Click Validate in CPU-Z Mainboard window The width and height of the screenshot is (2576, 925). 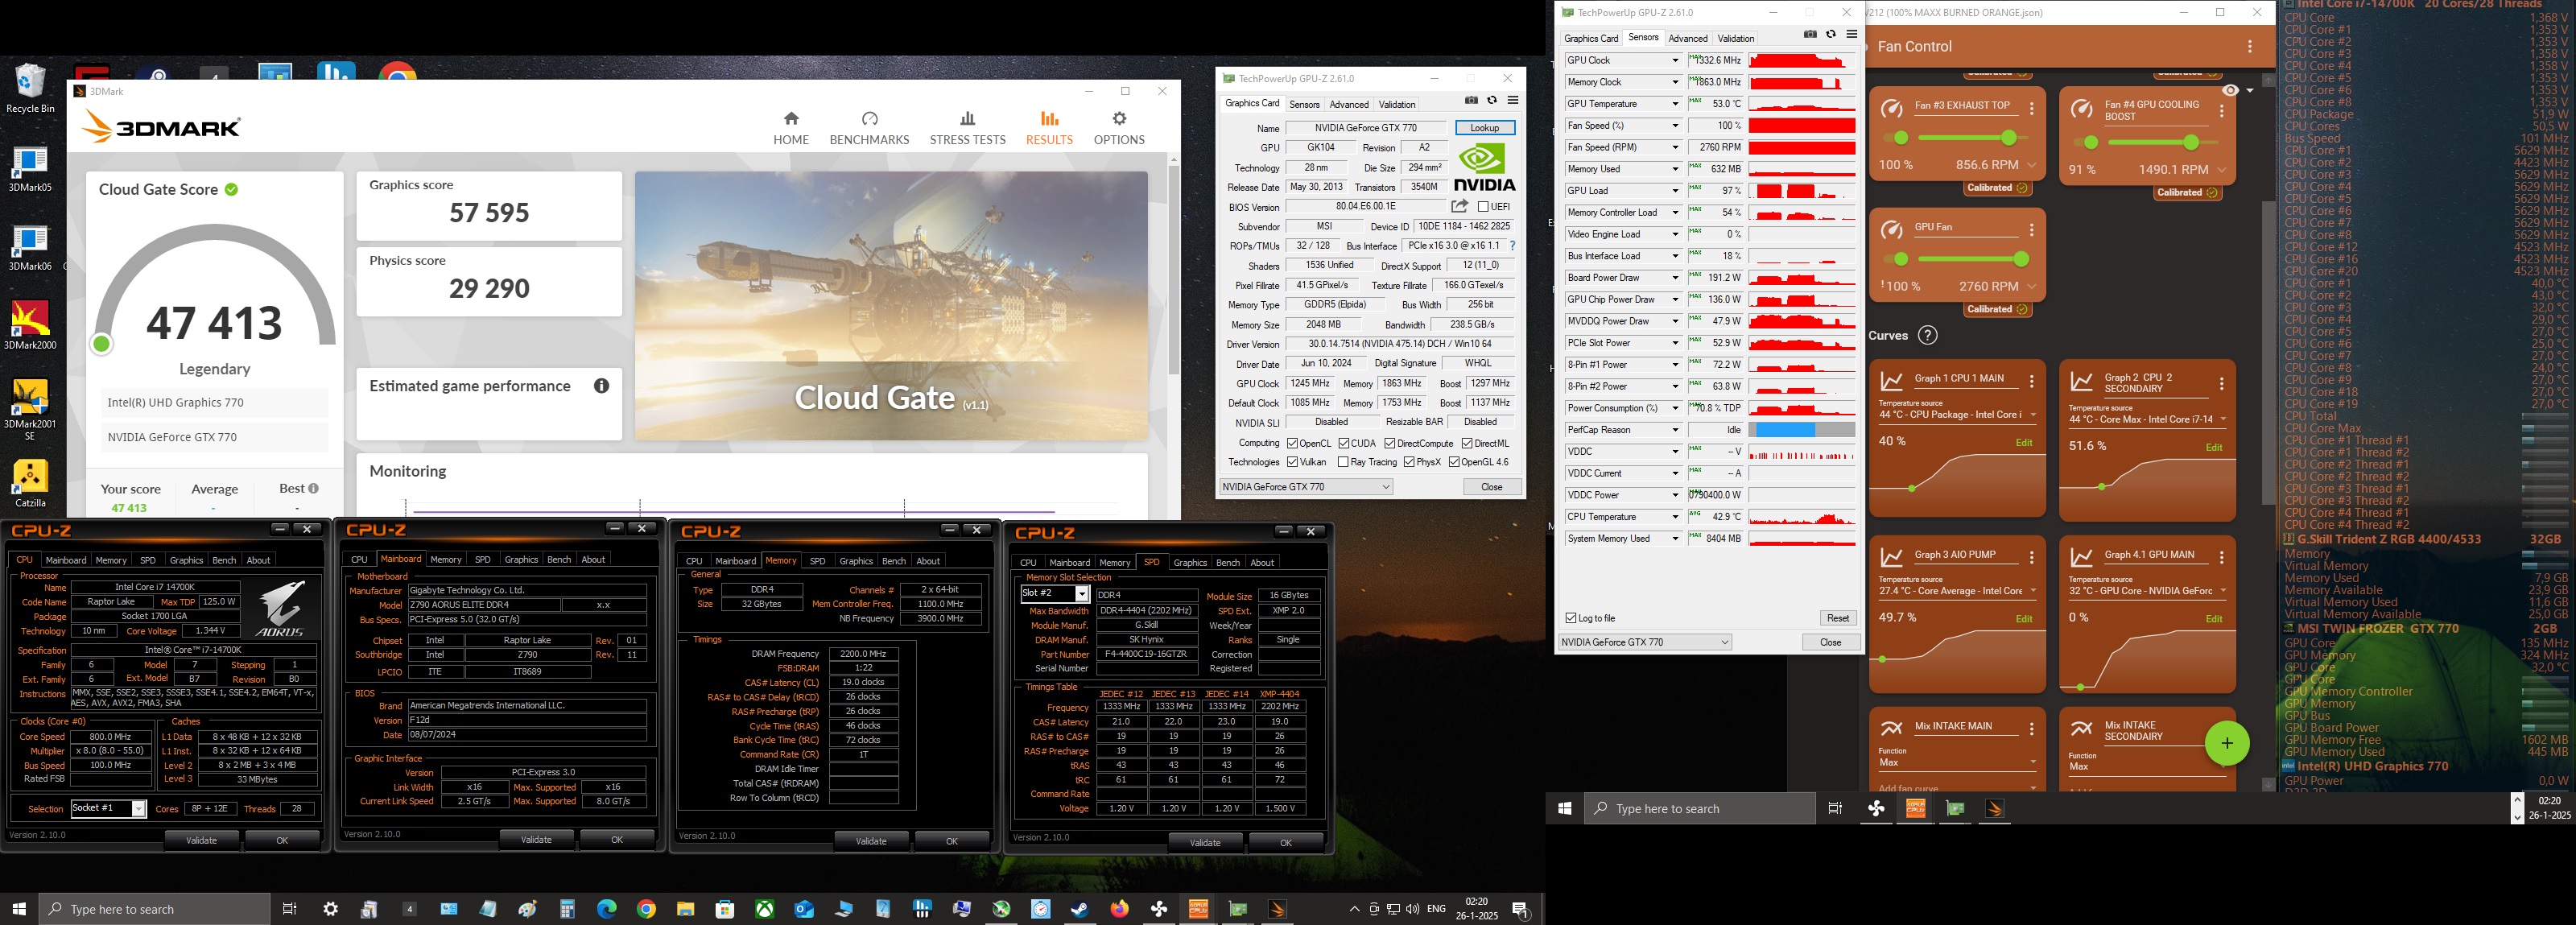536,840
